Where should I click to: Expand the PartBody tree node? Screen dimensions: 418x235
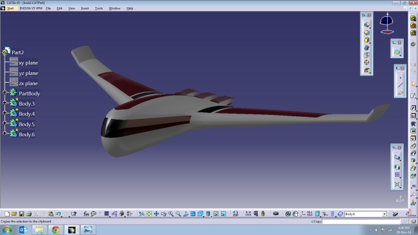coord(5,92)
